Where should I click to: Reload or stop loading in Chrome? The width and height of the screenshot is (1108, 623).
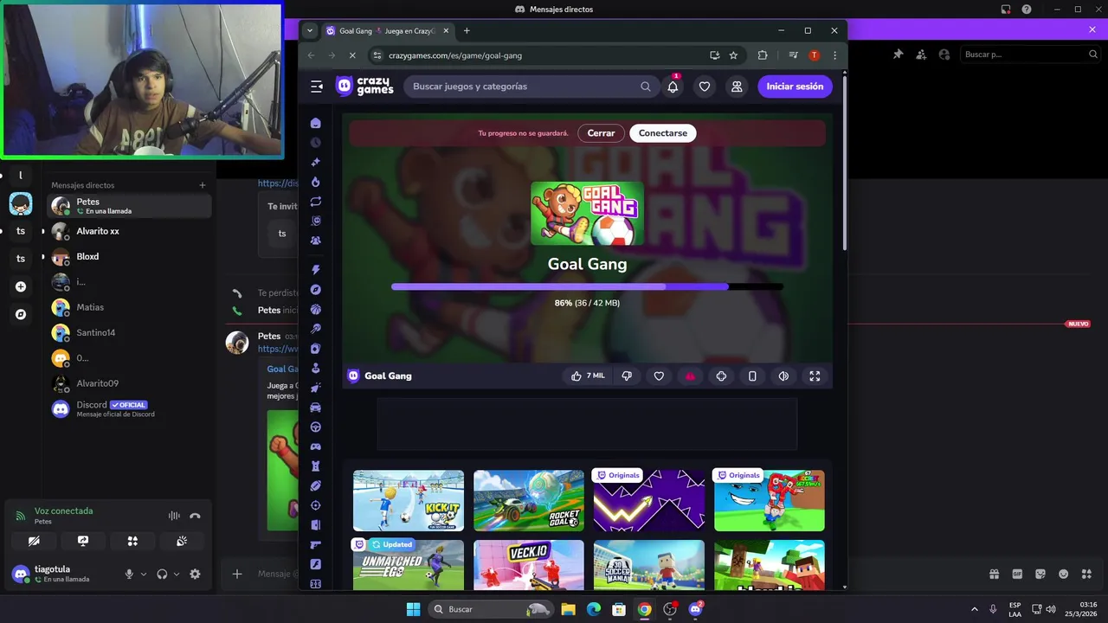(x=352, y=55)
